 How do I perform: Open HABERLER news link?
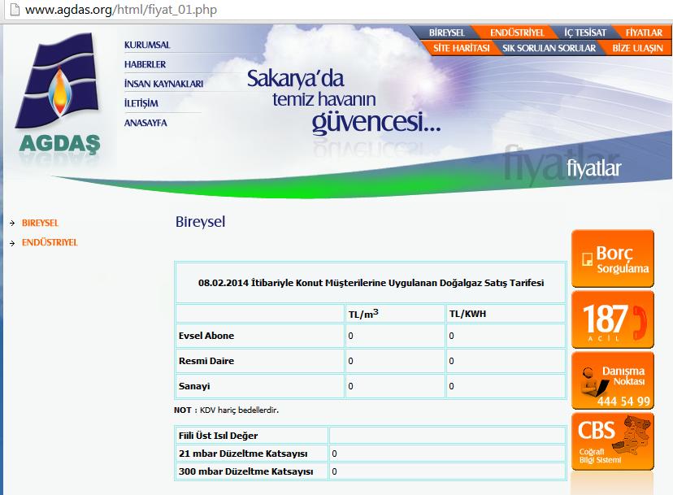[x=145, y=64]
